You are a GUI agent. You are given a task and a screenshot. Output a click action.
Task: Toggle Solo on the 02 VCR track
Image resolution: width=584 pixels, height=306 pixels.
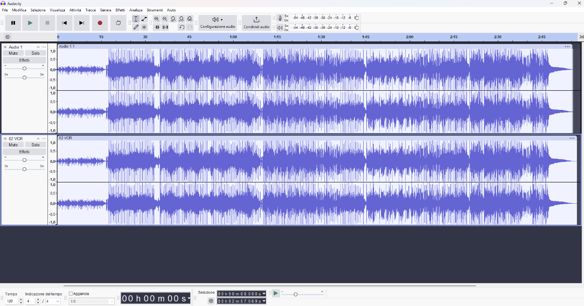(x=36, y=145)
